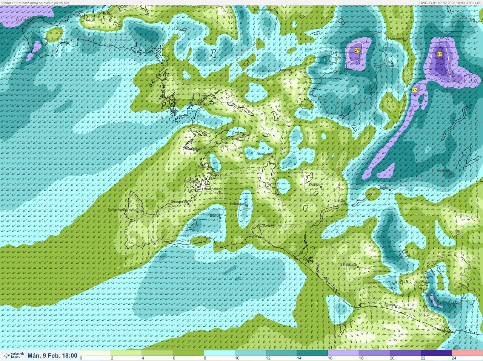
Task: Click the 'Mán. 9 Feb. 18:00' forecast time label
Action: (52, 355)
